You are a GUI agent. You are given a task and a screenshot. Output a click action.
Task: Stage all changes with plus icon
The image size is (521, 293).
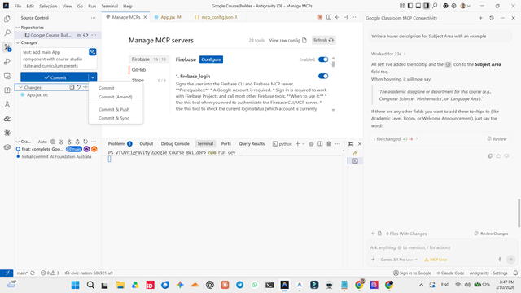pyautogui.click(x=85, y=87)
